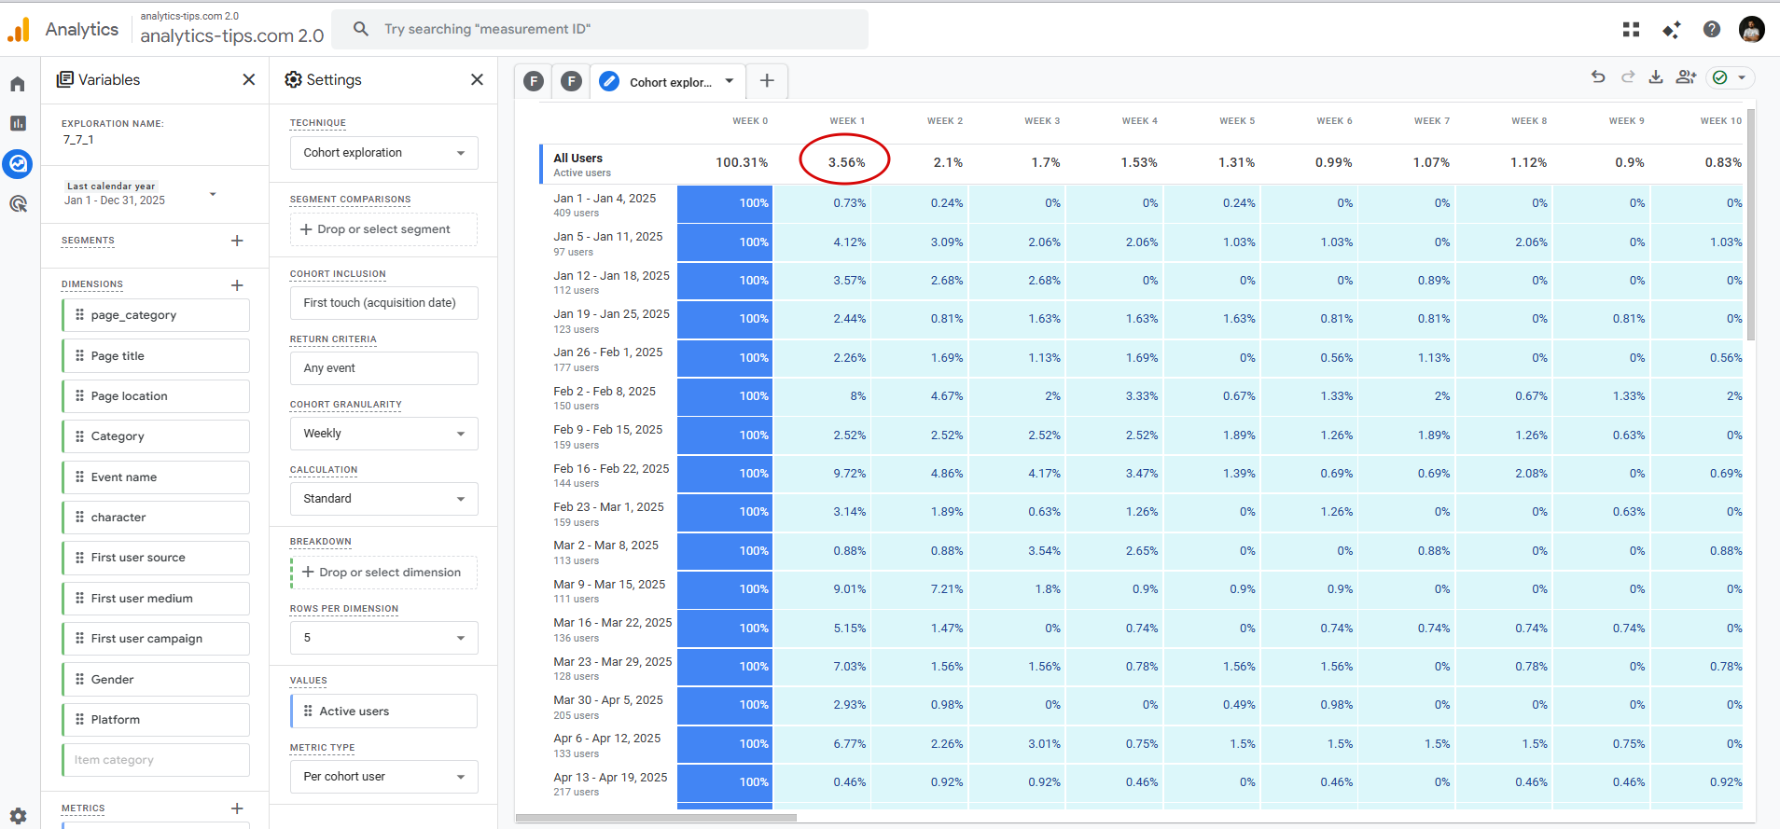Close the Variables panel
The height and width of the screenshot is (829, 1780).
[x=249, y=80]
